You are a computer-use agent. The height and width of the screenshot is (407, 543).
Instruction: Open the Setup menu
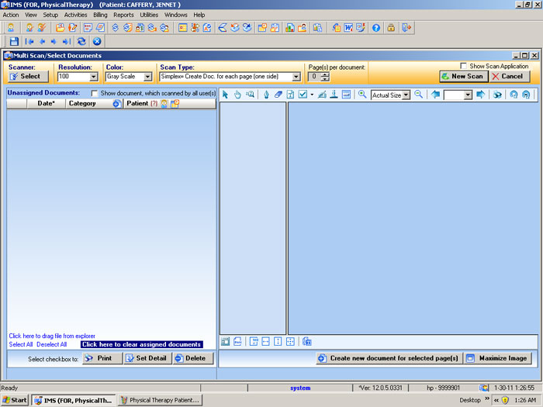(50, 15)
